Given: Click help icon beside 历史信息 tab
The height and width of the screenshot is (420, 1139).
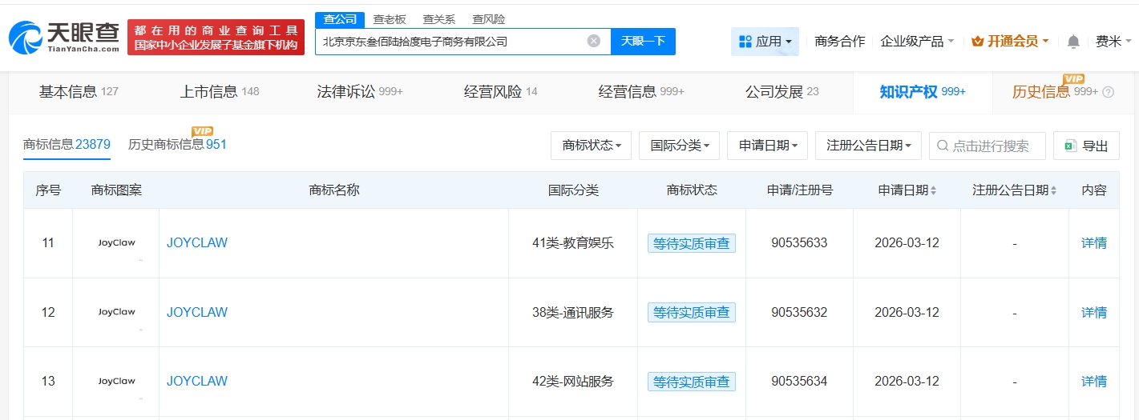Looking at the screenshot, I should [1108, 92].
